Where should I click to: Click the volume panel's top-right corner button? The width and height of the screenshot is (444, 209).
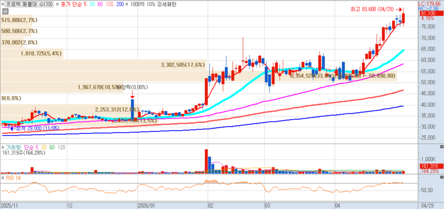point(442,147)
